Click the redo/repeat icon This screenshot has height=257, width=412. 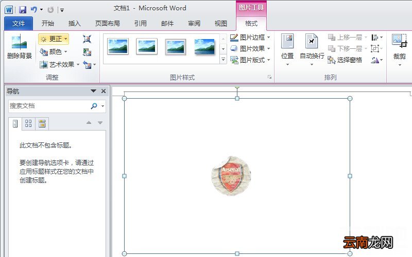(50, 10)
